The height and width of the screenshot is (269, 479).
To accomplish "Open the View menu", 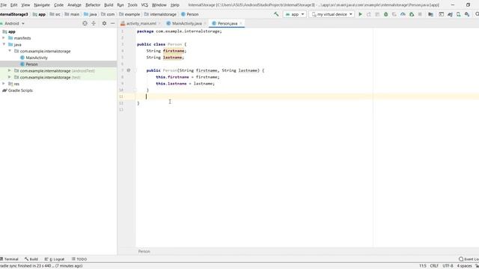I will tap(25, 5).
